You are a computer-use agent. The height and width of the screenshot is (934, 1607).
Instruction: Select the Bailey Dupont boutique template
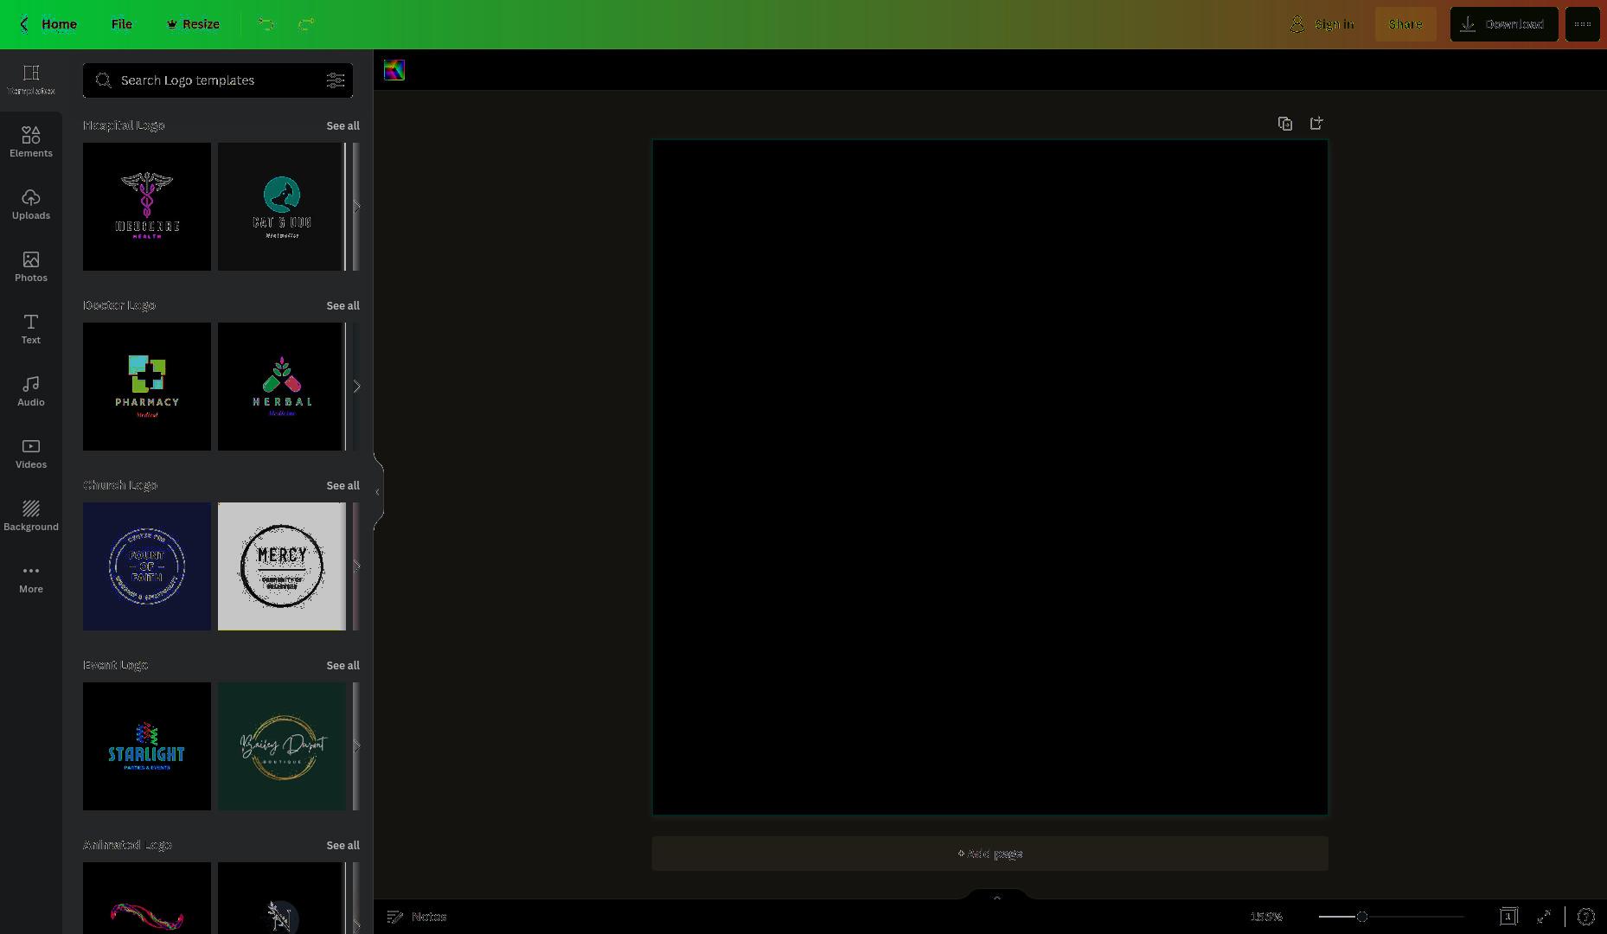click(281, 746)
